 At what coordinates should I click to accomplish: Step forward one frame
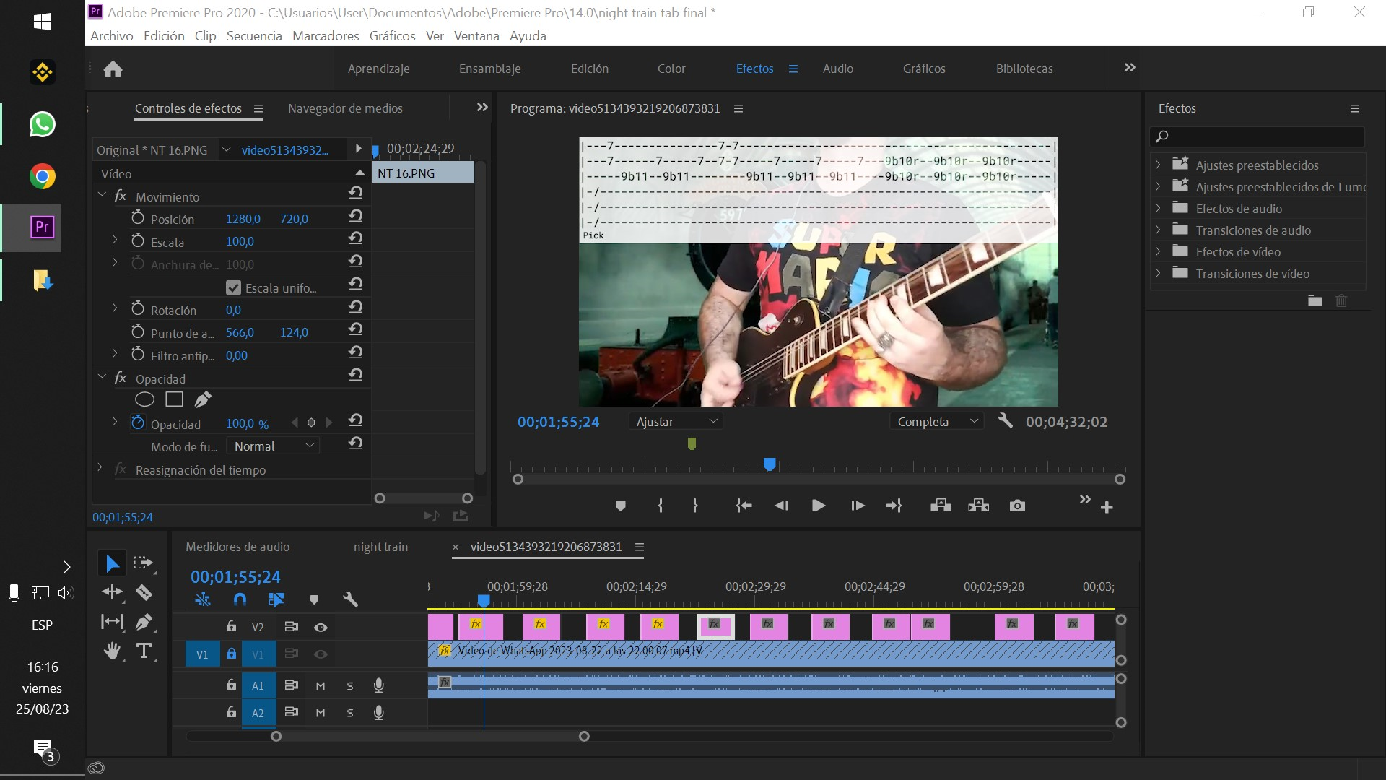coord(858,506)
